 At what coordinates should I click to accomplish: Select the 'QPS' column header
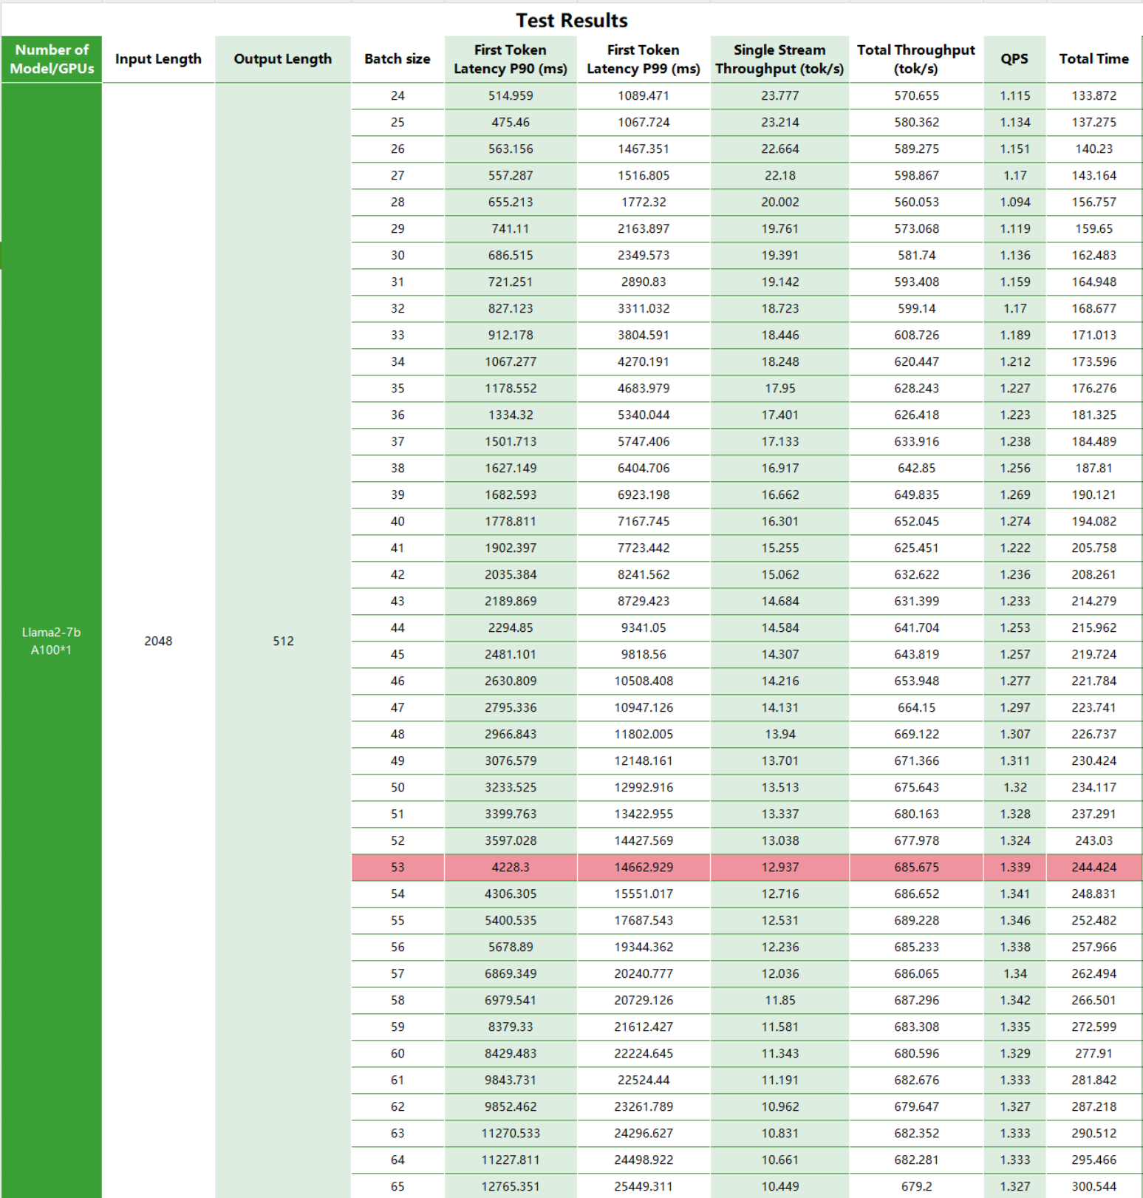(1014, 59)
